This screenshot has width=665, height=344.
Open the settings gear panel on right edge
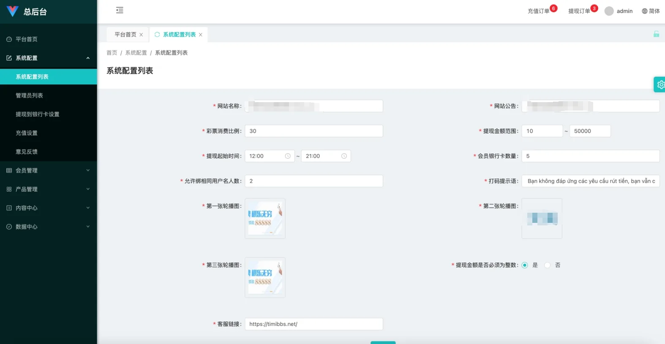[660, 84]
